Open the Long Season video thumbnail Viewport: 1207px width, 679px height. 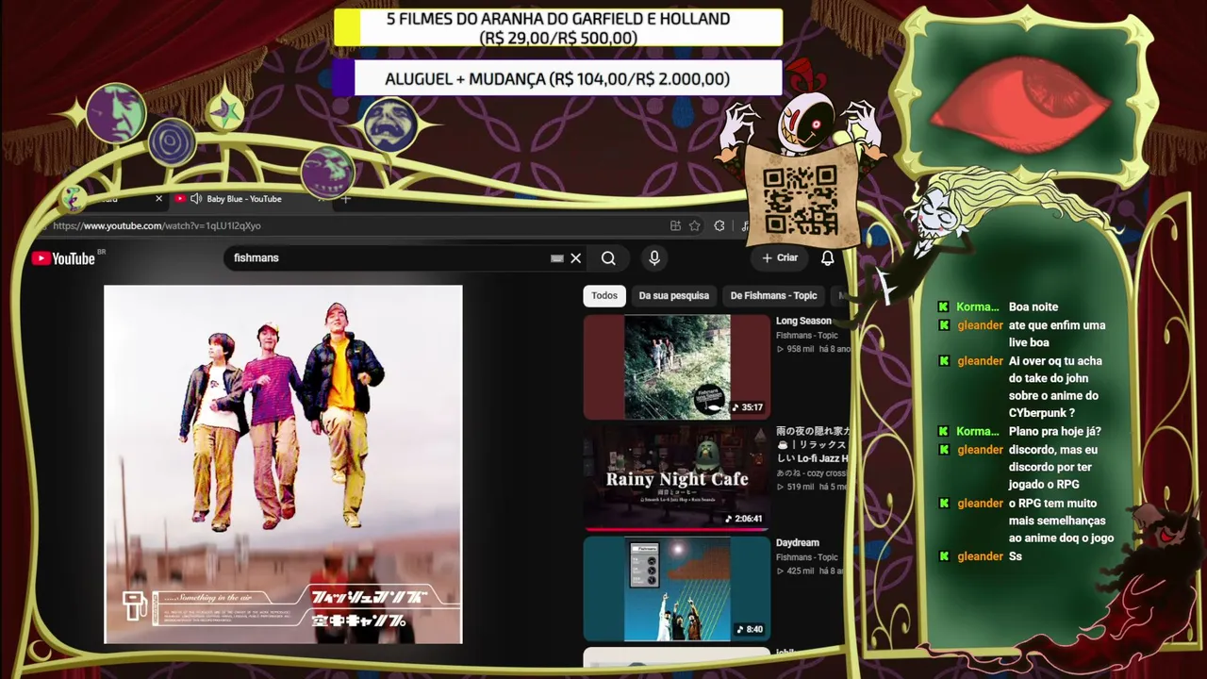(677, 367)
